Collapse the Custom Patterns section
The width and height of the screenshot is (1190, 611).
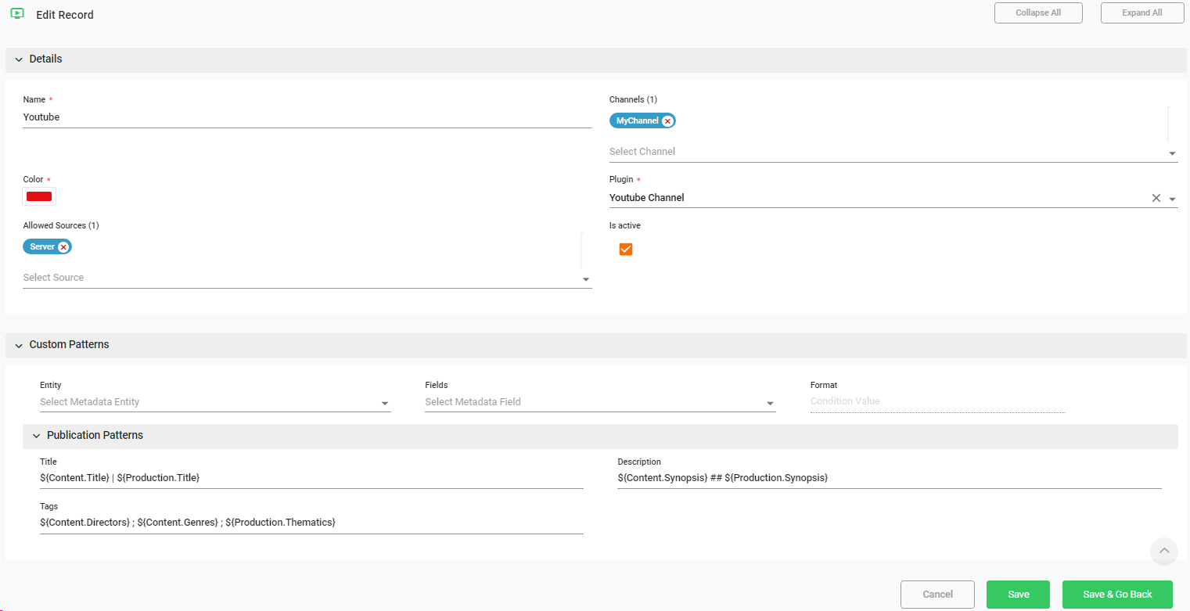pyautogui.click(x=19, y=345)
